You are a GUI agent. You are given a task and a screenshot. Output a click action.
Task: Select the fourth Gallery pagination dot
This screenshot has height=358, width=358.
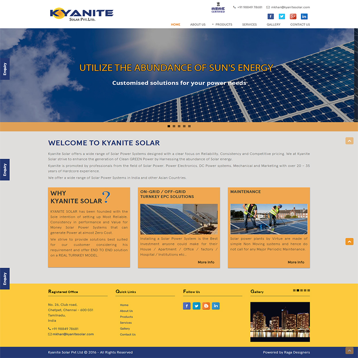(305, 290)
